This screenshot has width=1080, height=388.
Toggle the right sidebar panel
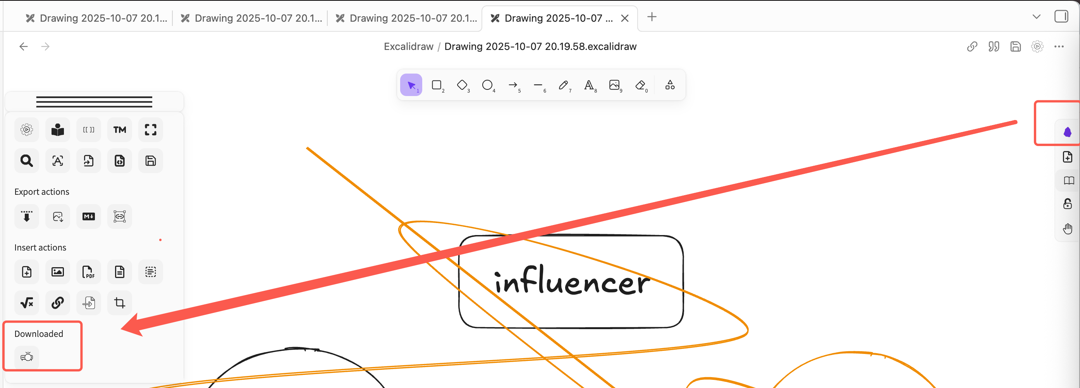1061,17
